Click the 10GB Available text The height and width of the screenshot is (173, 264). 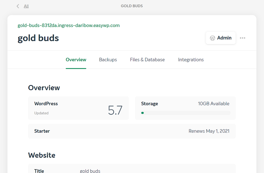214,104
